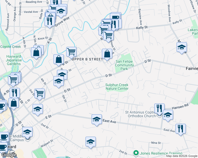
Task: Open the grocery cart marker west of 4th St
Action: point(13,81)
